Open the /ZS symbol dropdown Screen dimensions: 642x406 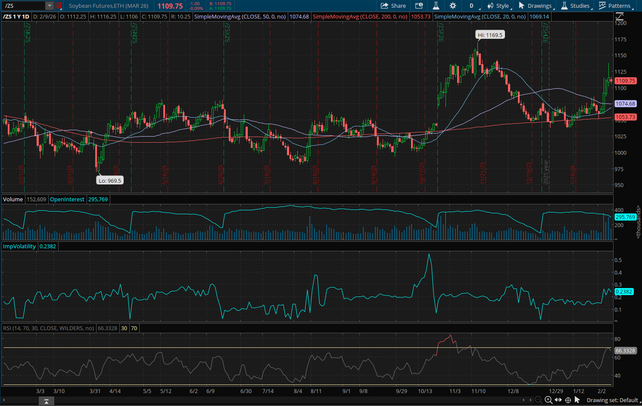coord(49,6)
